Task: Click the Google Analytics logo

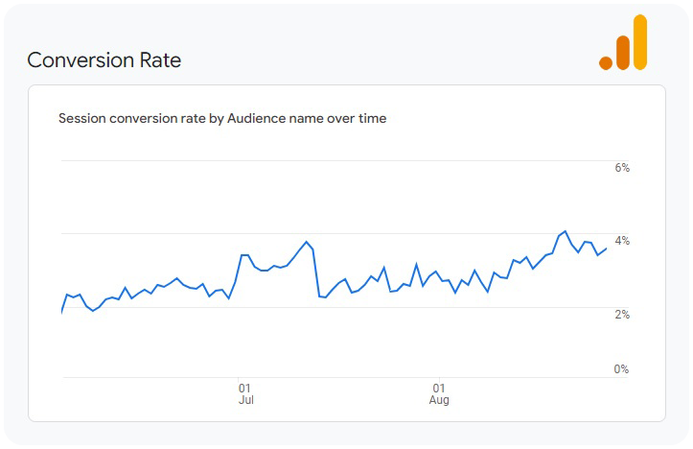Action: pyautogui.click(x=624, y=43)
